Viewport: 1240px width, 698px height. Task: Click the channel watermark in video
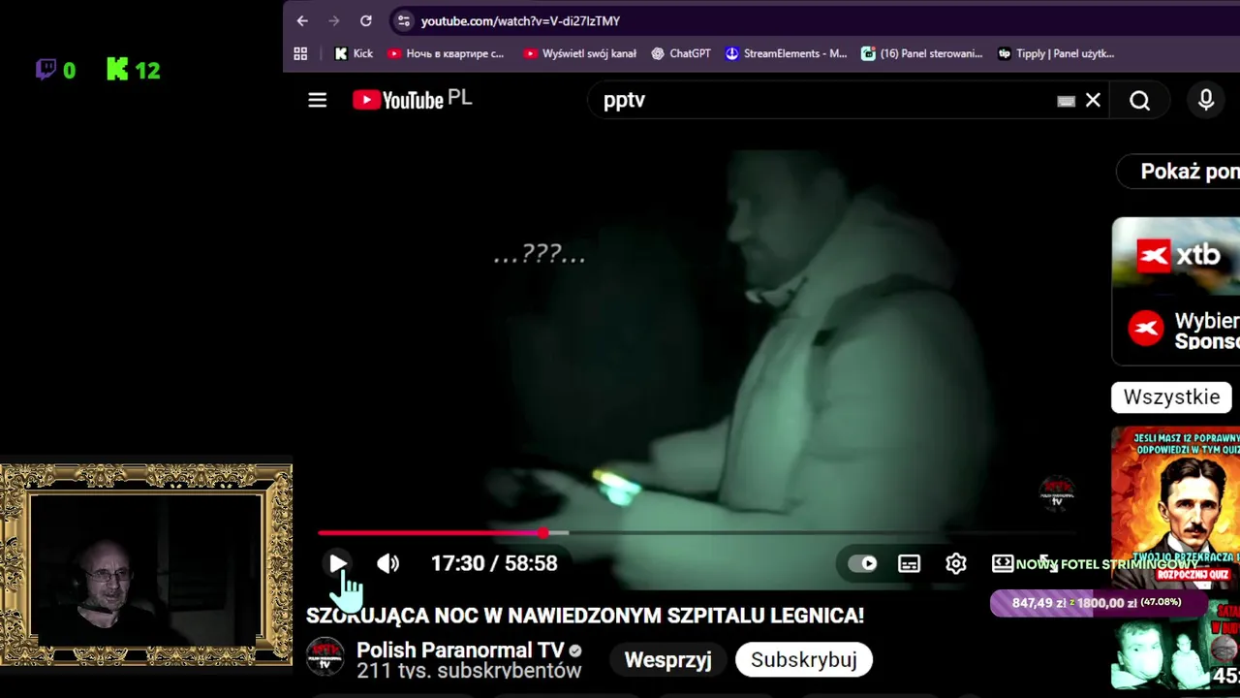1057,492
